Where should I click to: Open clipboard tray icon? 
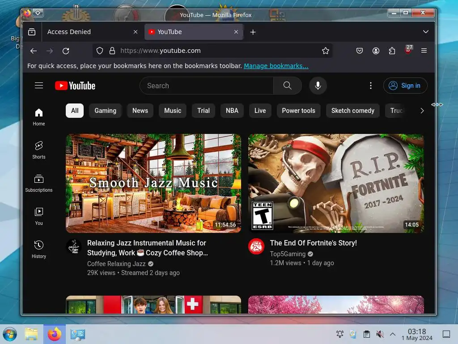367,334
